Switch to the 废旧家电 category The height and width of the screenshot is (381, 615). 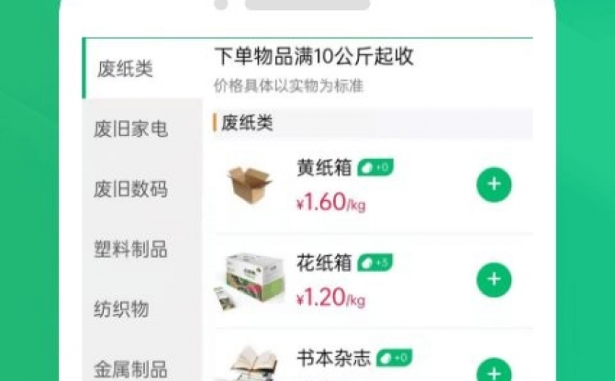131,129
